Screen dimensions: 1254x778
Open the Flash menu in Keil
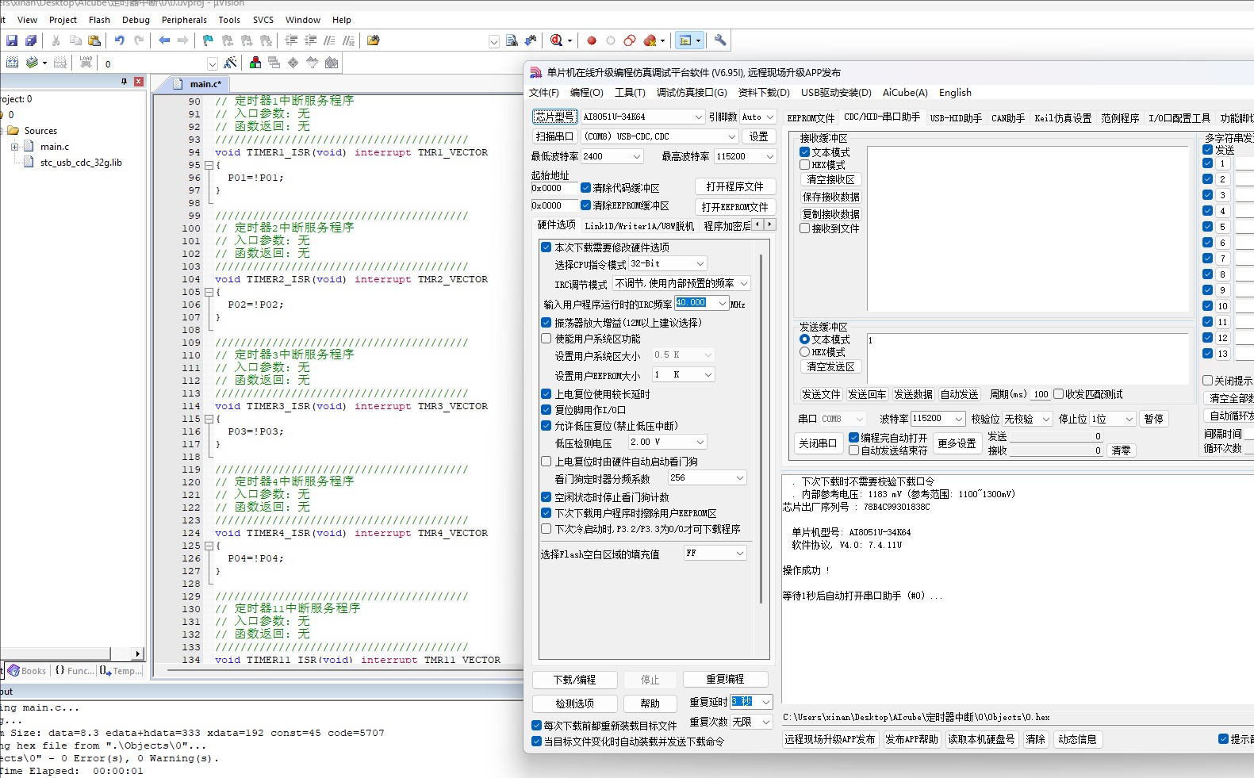(99, 20)
